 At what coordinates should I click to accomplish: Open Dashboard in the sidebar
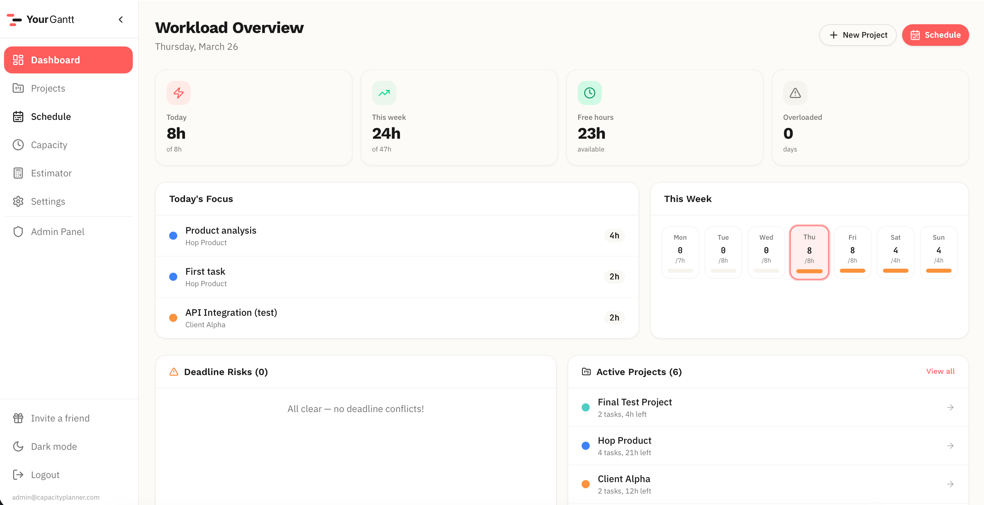(x=68, y=60)
